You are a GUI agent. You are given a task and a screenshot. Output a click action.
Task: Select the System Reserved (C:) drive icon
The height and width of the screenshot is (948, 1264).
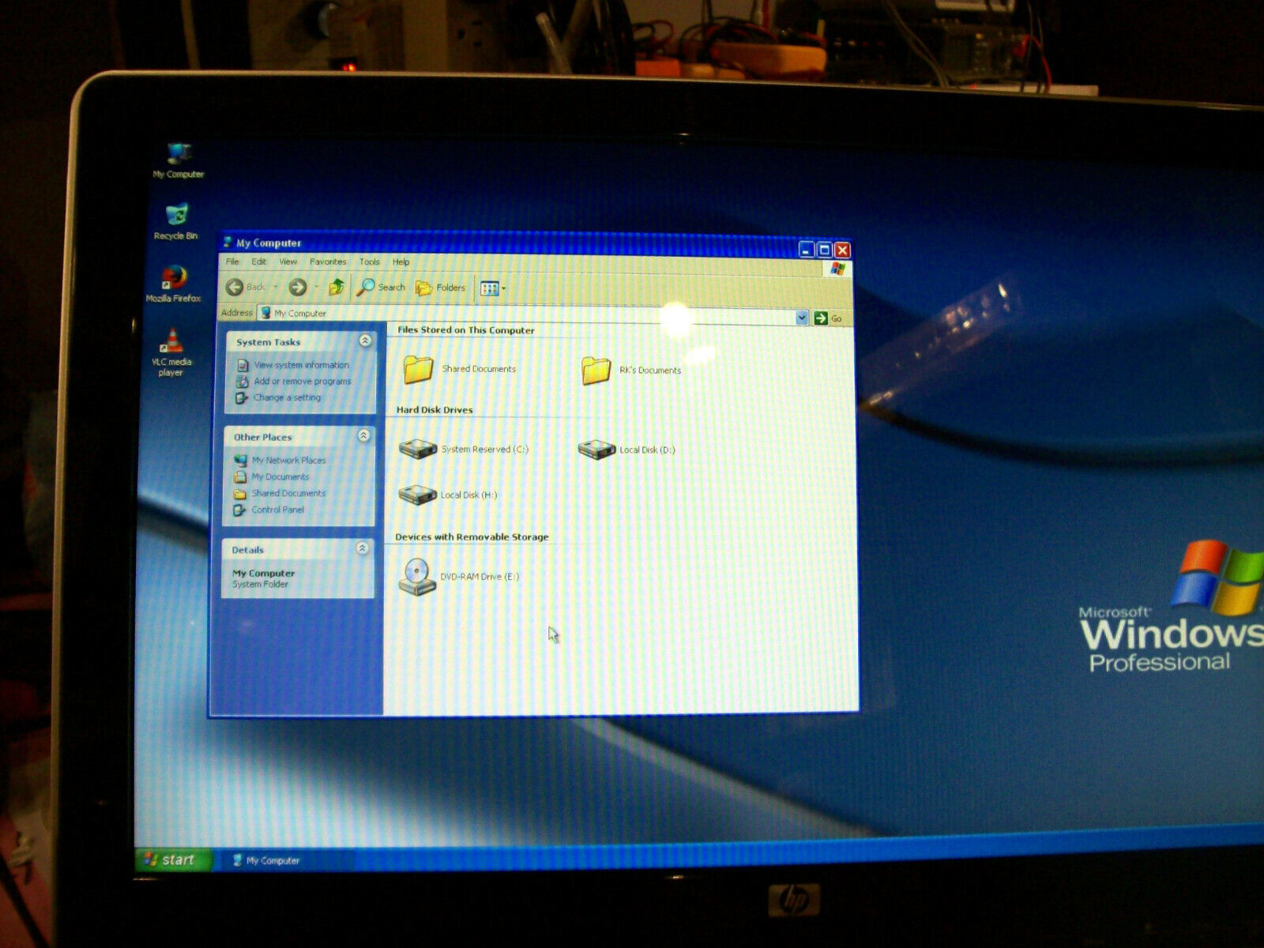tap(418, 450)
